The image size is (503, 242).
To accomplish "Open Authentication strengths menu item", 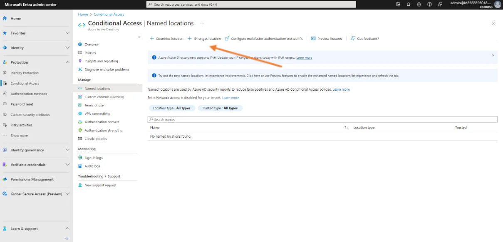I will point(103,130).
